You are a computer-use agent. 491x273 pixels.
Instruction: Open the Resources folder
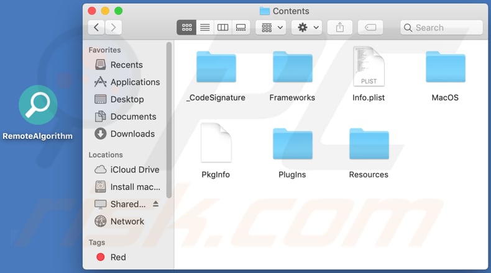coord(369,145)
